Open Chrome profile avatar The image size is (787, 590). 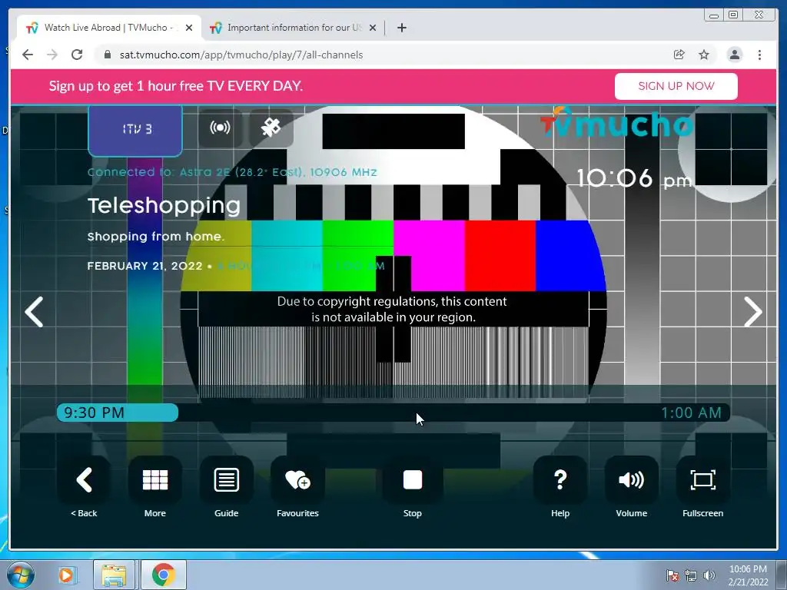point(734,55)
